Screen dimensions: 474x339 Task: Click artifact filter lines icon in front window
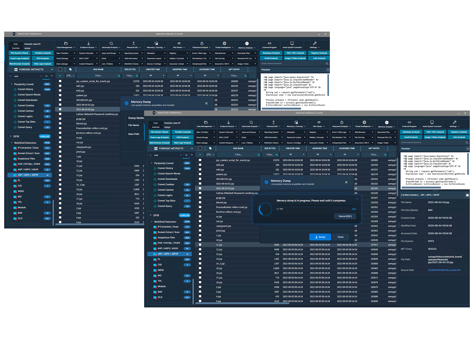click(x=192, y=155)
